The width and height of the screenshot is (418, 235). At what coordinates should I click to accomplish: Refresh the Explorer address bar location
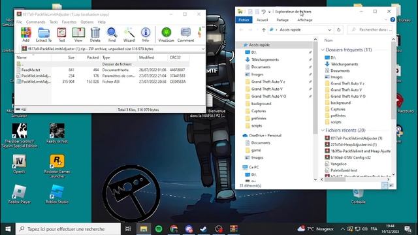coord(338,30)
